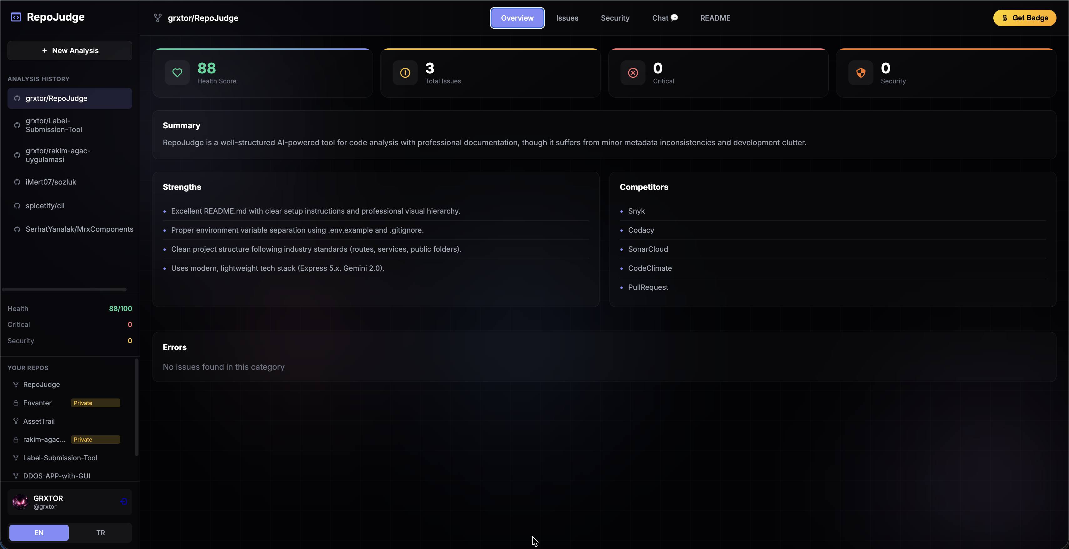Select EN language option
Image resolution: width=1069 pixels, height=549 pixels.
tap(38, 532)
